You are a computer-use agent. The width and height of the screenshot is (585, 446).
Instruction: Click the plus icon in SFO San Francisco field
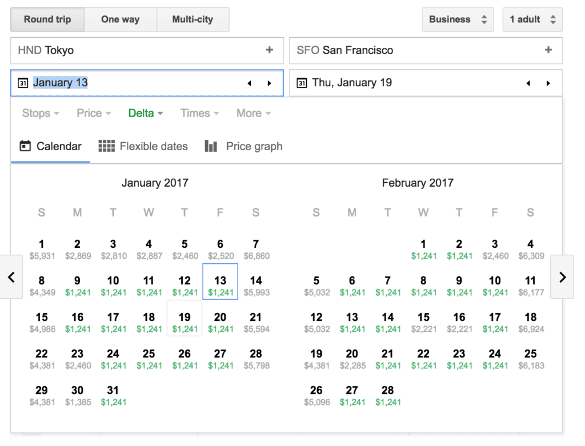coord(548,50)
